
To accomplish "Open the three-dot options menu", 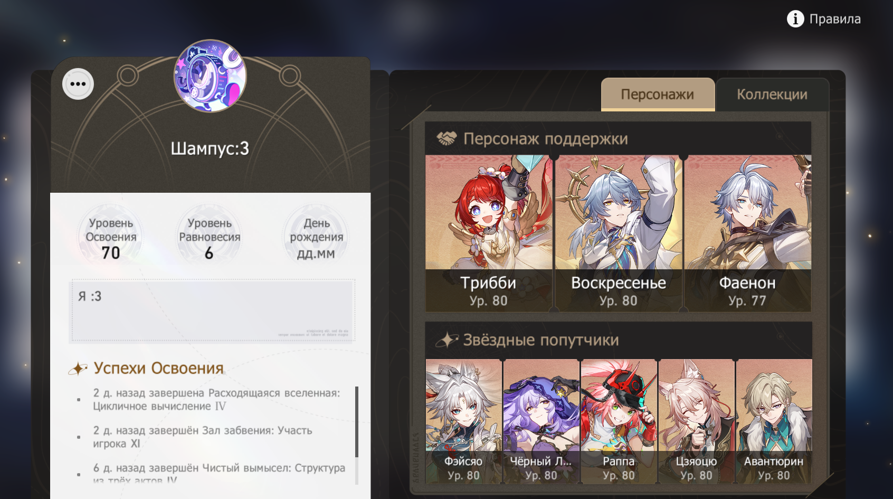I will click(78, 84).
